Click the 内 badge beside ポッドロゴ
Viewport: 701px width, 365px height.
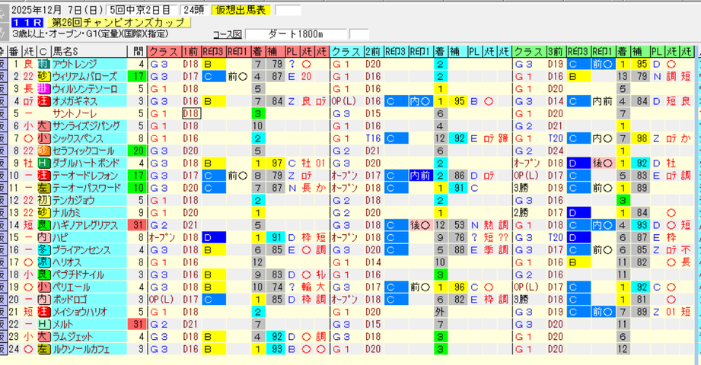tap(43, 300)
